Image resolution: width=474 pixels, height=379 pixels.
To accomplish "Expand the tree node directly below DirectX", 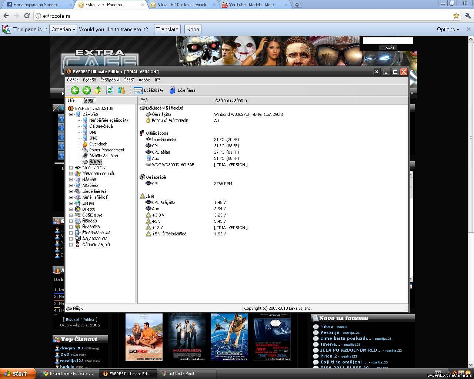I will pos(71,215).
